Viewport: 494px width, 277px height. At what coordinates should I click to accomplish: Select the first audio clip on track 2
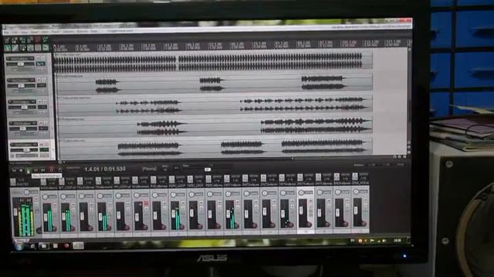tap(107, 86)
